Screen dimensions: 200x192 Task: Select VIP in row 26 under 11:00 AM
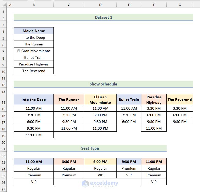34,182
